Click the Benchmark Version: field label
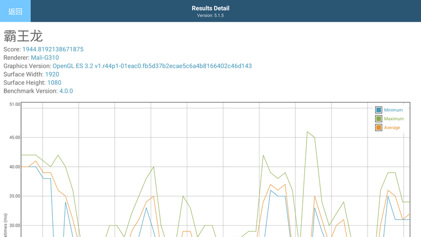 pos(31,91)
